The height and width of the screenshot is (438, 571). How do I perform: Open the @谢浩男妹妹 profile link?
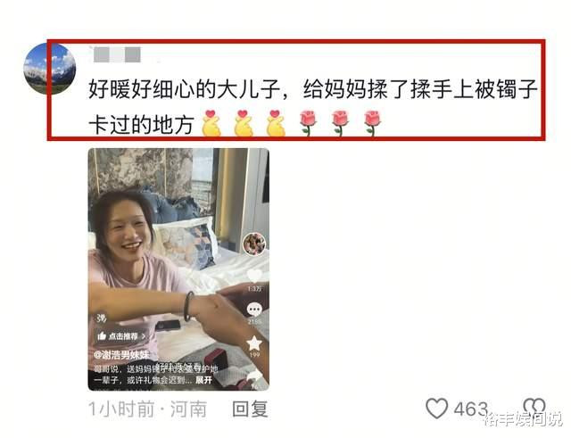121,354
